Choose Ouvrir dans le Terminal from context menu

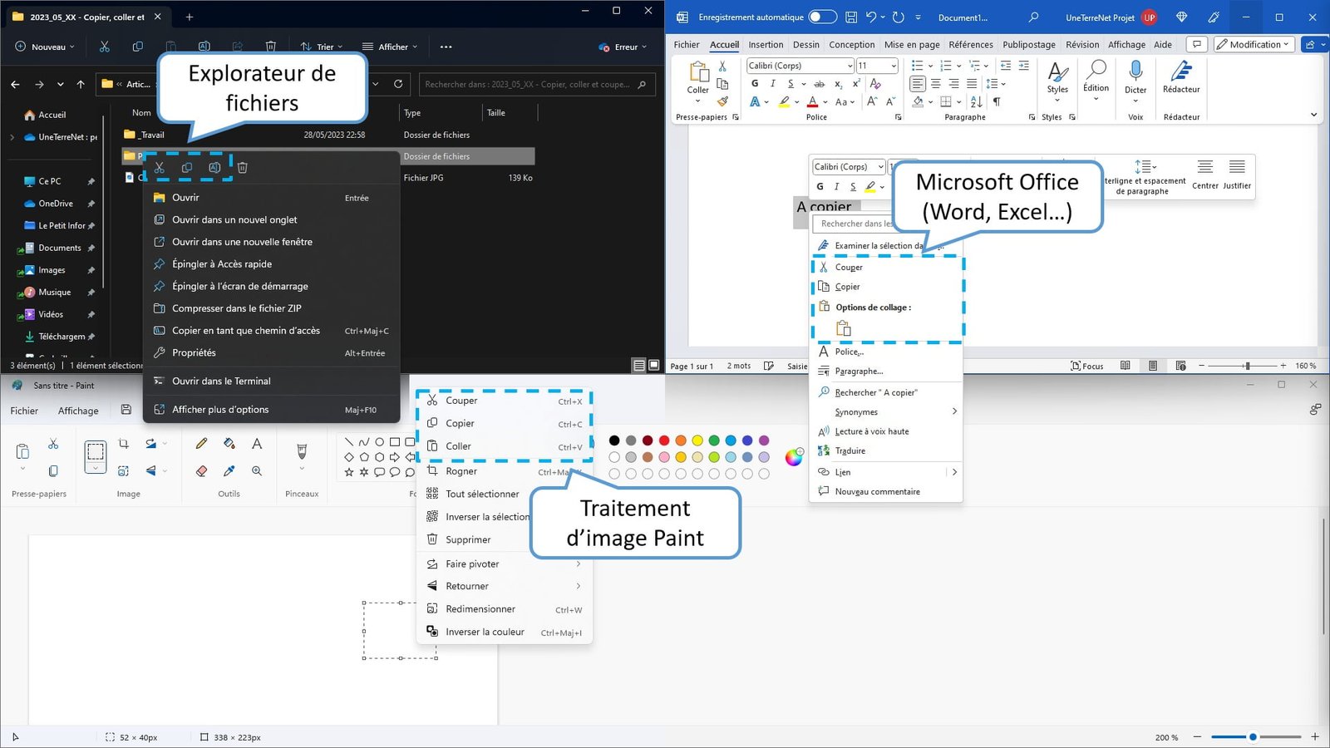point(223,381)
